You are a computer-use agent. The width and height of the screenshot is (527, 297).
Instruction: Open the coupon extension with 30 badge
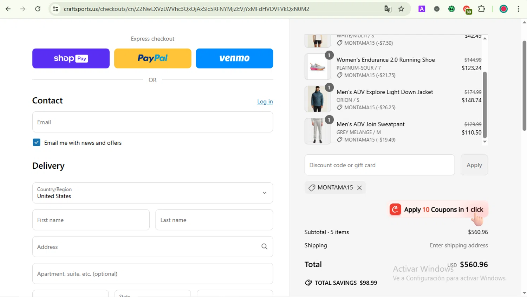(x=467, y=9)
